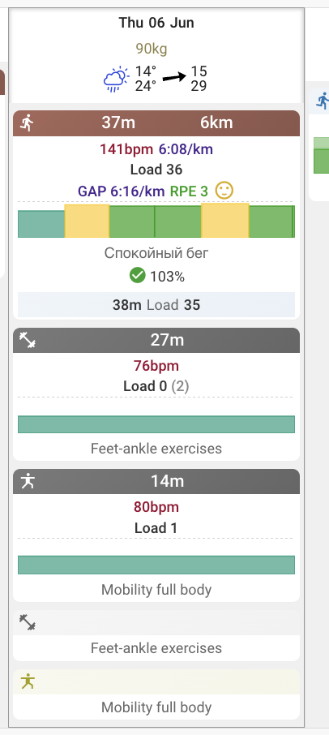The height and width of the screenshot is (735, 329).
Task: Click the running icon in the brown header
Action: tap(27, 123)
